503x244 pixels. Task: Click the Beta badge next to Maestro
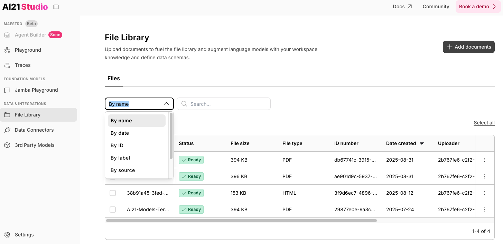point(31,24)
